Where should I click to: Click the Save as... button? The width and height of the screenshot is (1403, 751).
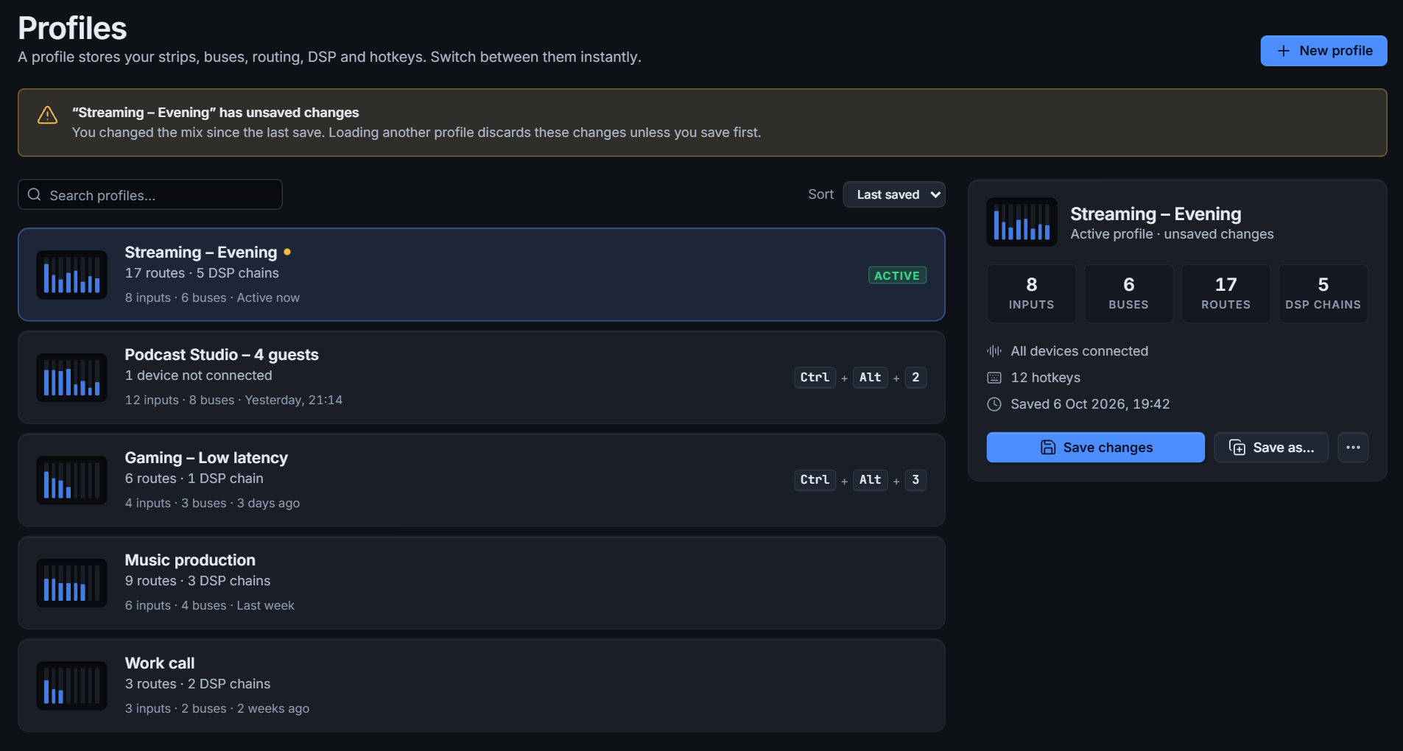1271,448
